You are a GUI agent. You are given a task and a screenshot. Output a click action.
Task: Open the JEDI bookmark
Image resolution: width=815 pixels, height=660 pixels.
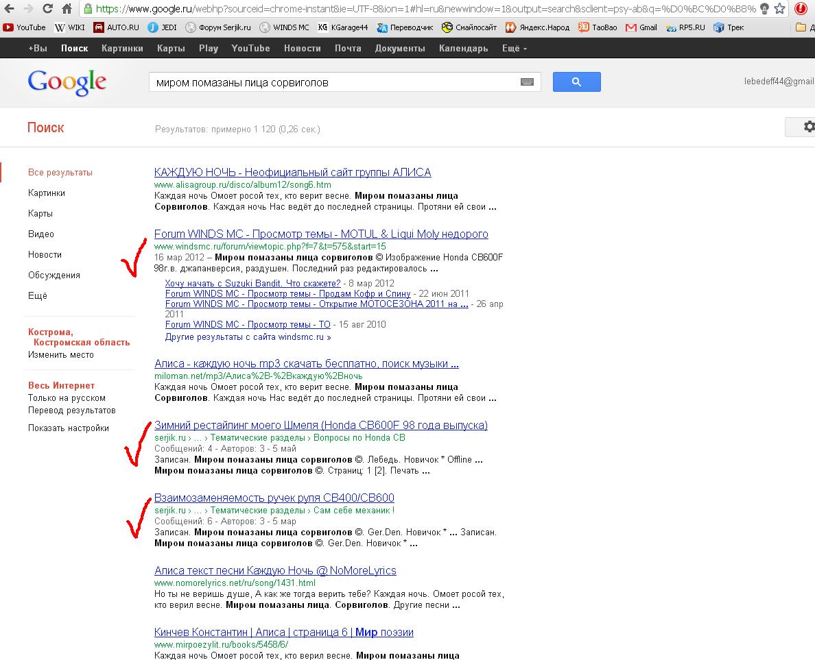[x=162, y=27]
